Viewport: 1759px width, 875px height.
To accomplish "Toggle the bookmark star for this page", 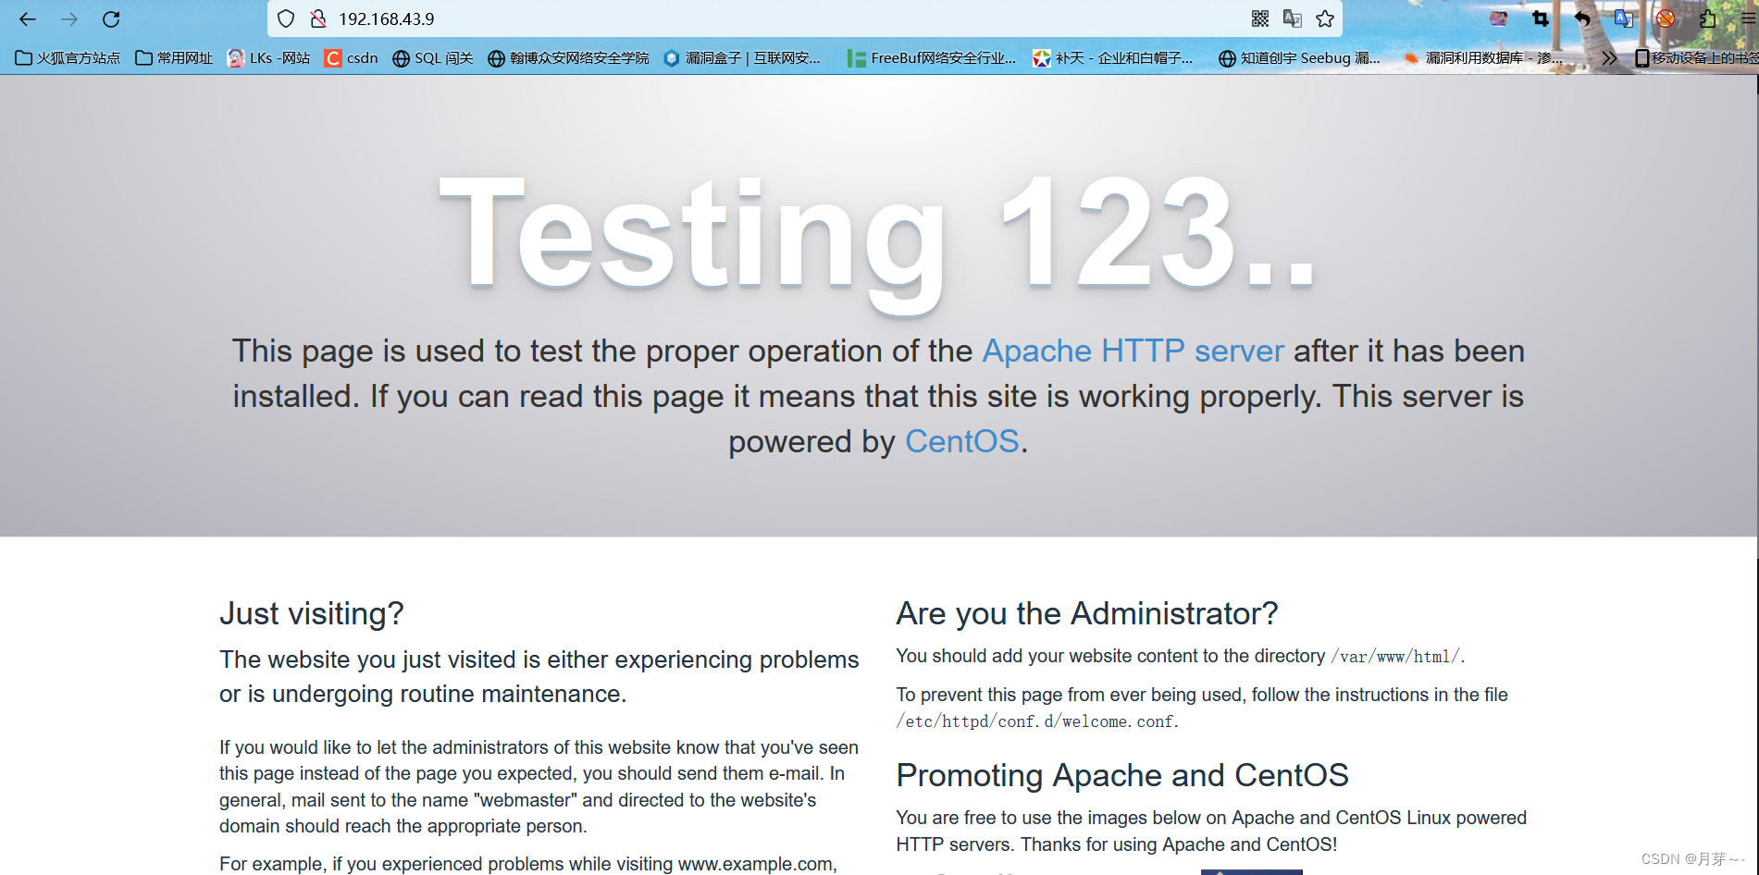I will (1325, 18).
